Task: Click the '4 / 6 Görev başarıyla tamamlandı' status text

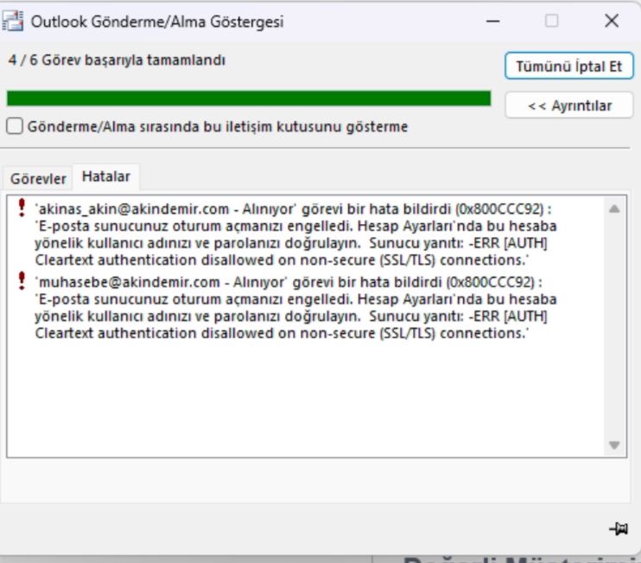Action: (117, 61)
